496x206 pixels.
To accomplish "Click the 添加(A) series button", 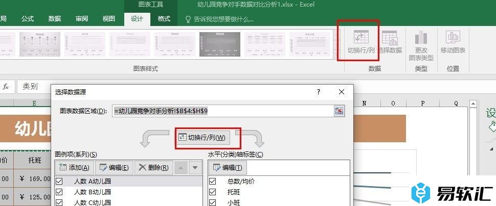I will pos(75,168).
